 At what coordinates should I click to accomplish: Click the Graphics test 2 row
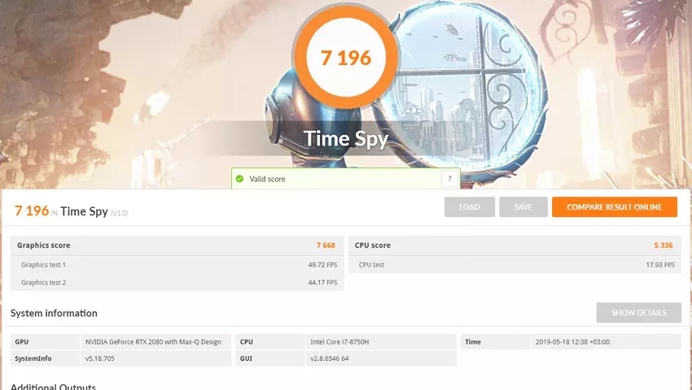pyautogui.click(x=177, y=283)
